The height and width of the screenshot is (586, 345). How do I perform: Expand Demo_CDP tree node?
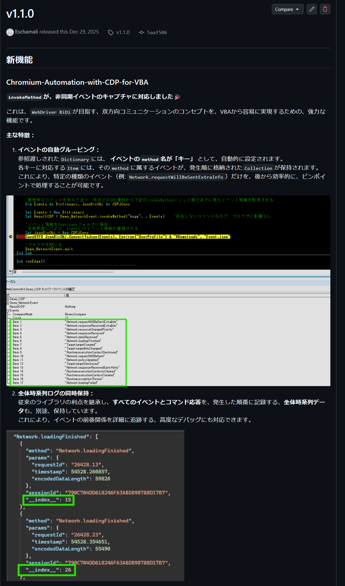coord(8,299)
